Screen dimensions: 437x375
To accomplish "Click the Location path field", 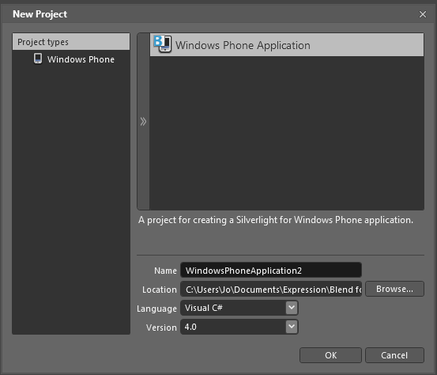I will click(x=271, y=289).
